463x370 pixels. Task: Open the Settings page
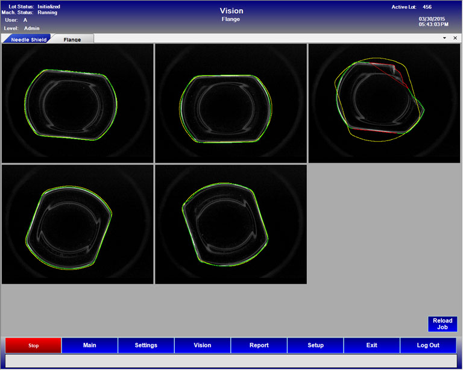146,345
